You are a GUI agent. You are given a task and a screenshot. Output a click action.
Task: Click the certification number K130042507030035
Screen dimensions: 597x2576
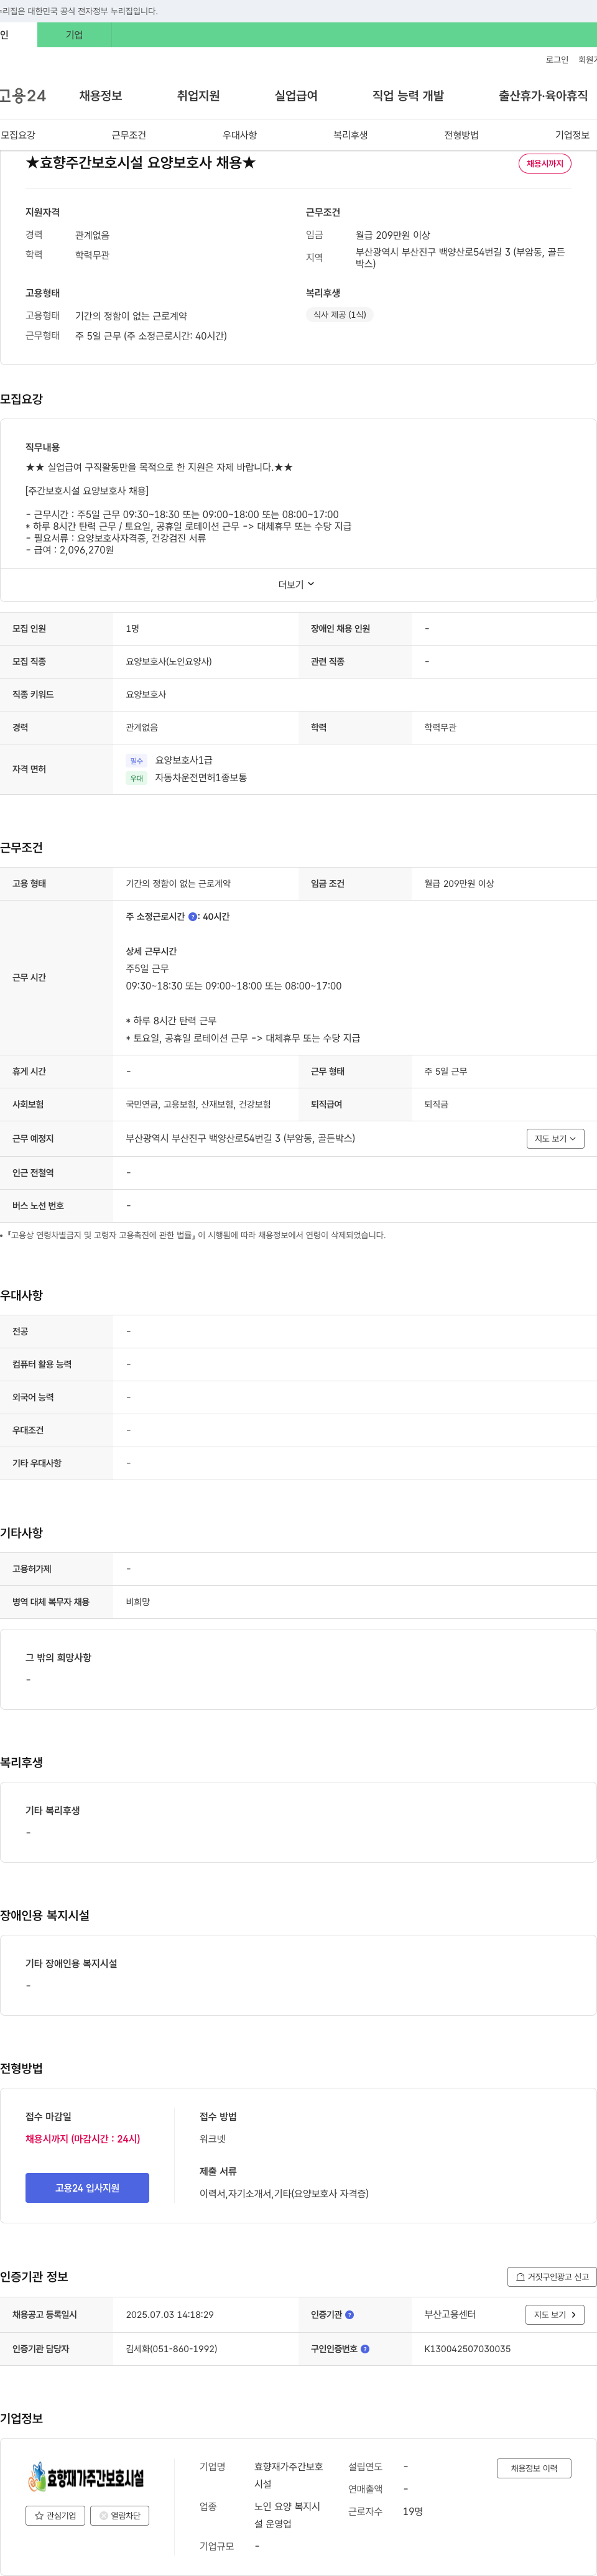pos(467,2349)
